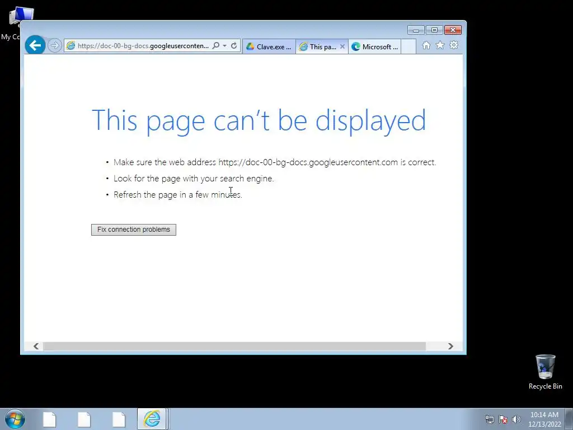
Task: Select the Recycle Bin desktop icon
Action: pyautogui.click(x=545, y=372)
